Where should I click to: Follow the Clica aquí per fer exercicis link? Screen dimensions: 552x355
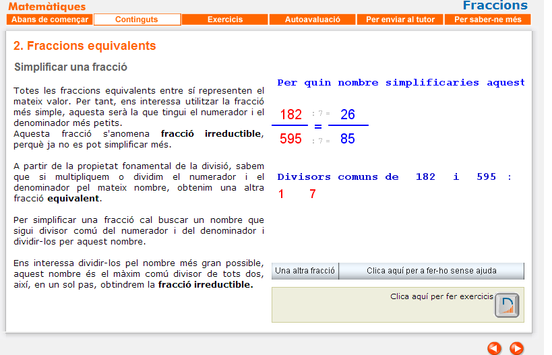click(x=441, y=296)
